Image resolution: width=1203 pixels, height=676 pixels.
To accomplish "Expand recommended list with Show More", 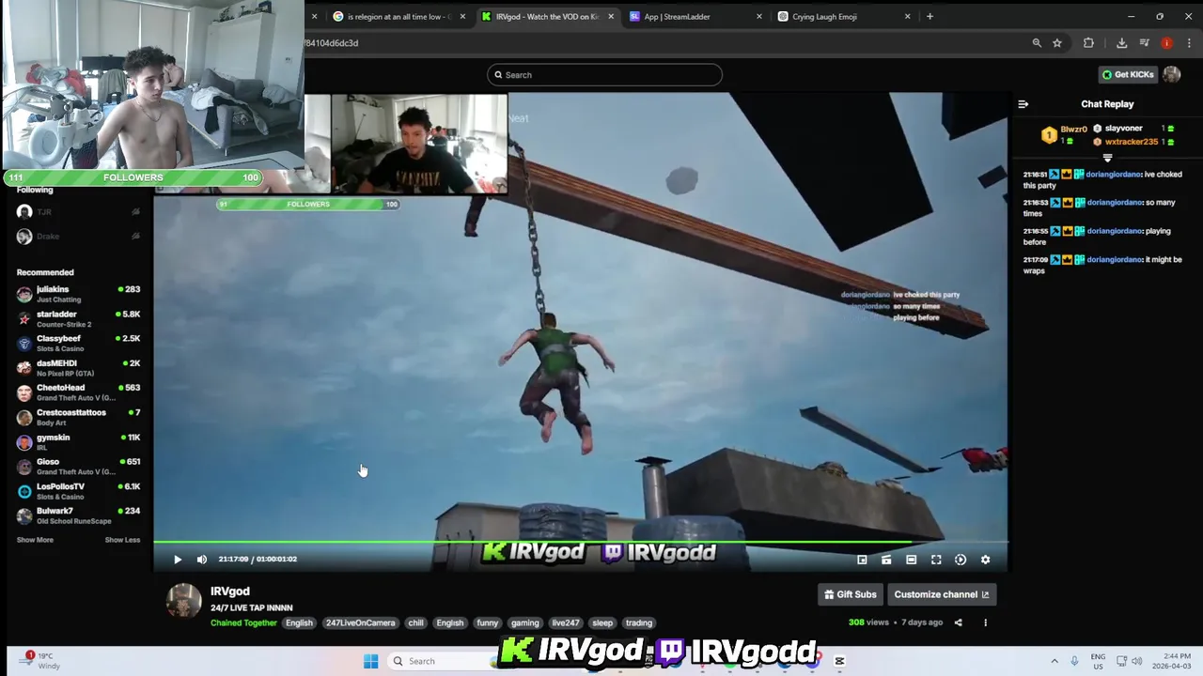I will click(35, 540).
